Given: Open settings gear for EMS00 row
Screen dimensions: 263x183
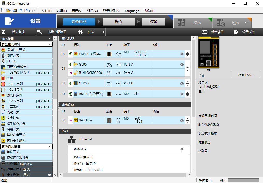Looking at the screenshot, I should click(x=182, y=54).
